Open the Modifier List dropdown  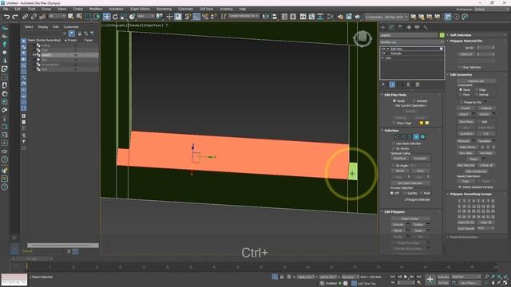coord(412,42)
